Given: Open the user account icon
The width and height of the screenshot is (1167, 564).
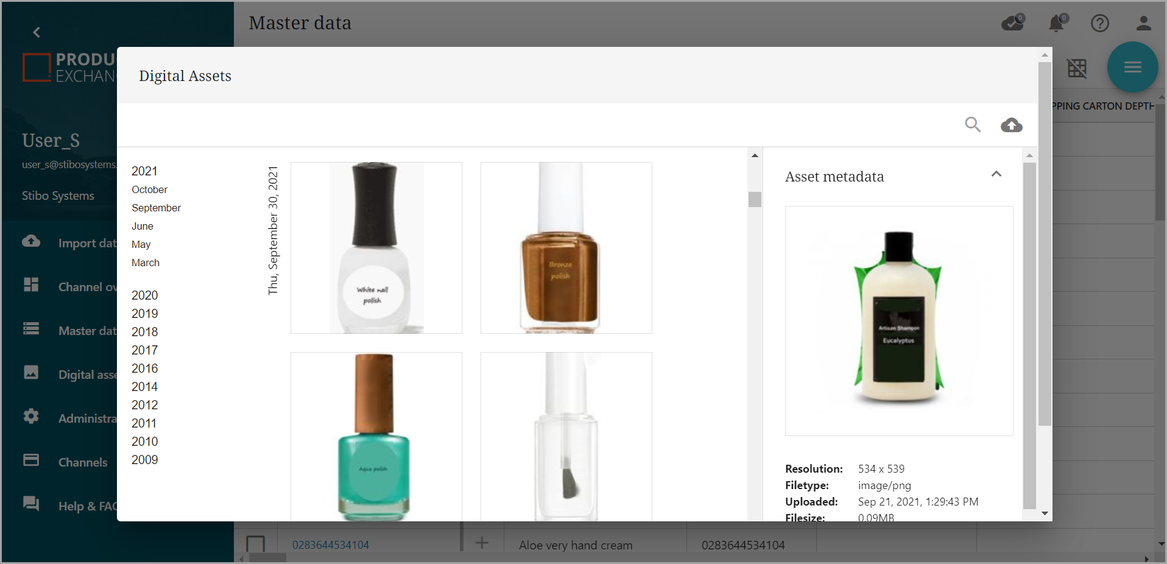Looking at the screenshot, I should [x=1143, y=23].
